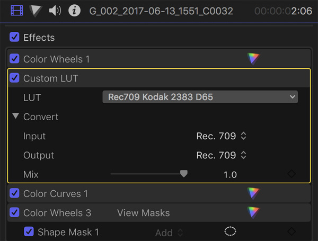Image resolution: width=318 pixels, height=241 pixels.
Task: Click the Shape Mask 1 oval icon
Action: click(230, 231)
